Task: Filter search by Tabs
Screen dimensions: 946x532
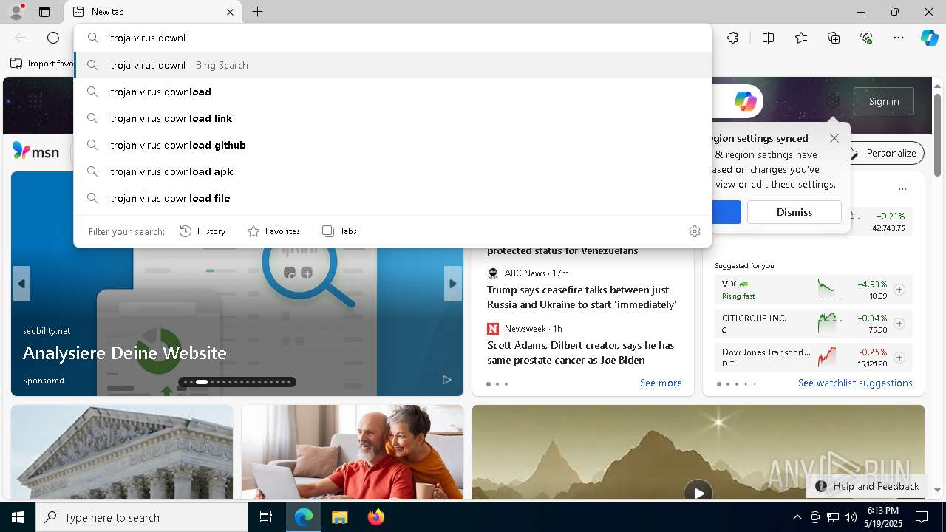Action: (x=339, y=231)
